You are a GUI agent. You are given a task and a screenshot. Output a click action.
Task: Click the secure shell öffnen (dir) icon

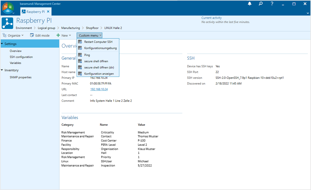pyautogui.click(x=80, y=67)
